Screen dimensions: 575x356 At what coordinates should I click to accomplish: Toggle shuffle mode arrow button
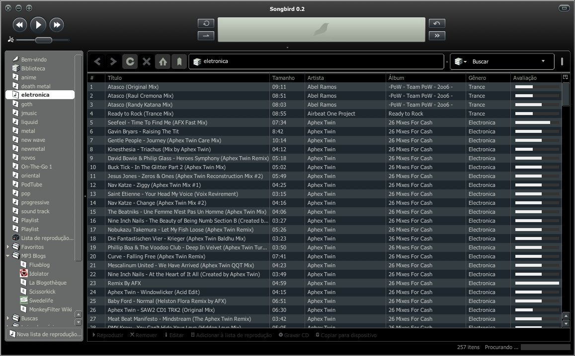pyautogui.click(x=206, y=36)
